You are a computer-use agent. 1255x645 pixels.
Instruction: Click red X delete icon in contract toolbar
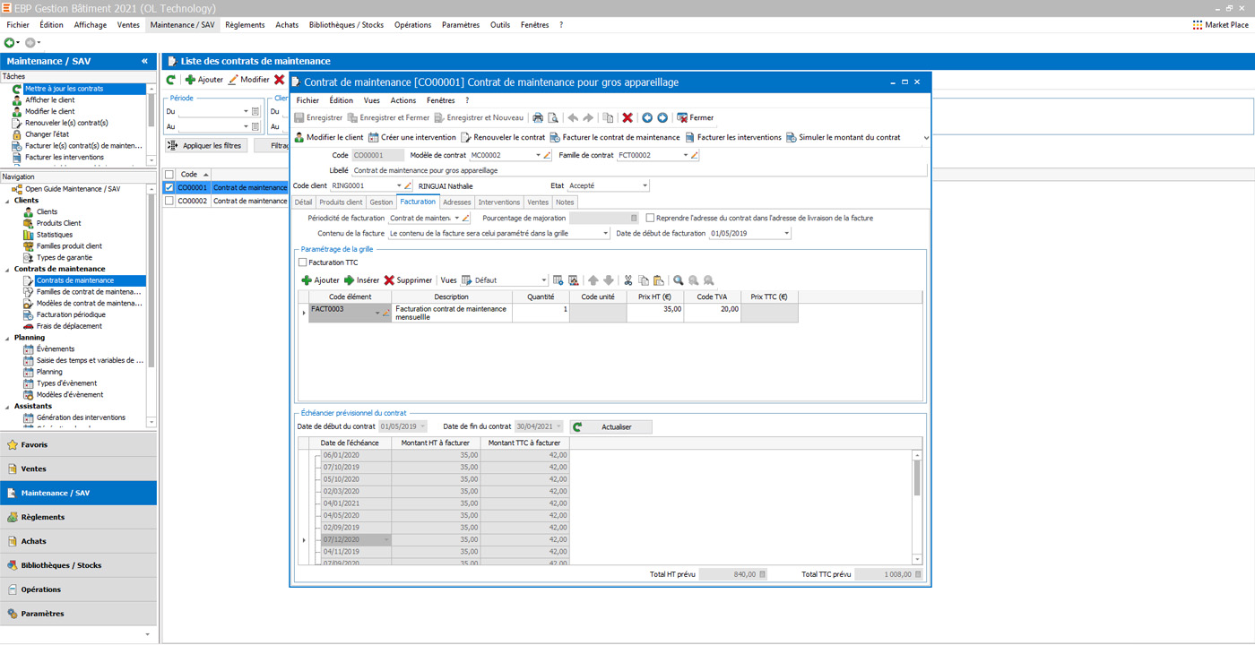coord(627,118)
